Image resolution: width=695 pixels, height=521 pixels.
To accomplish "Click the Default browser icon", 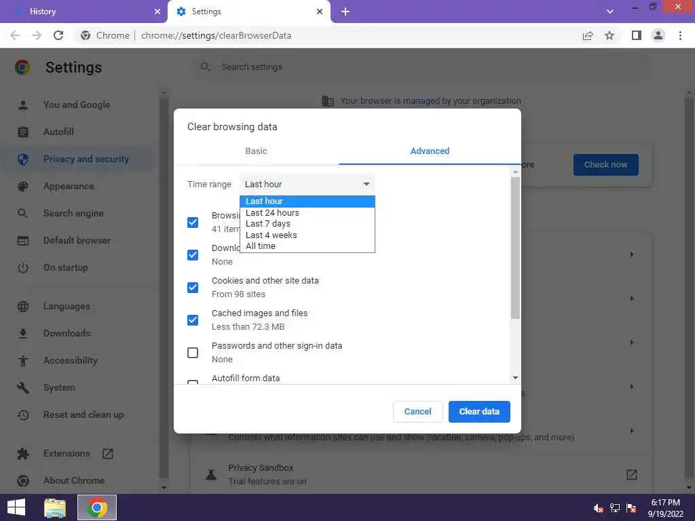I will 22,241.
